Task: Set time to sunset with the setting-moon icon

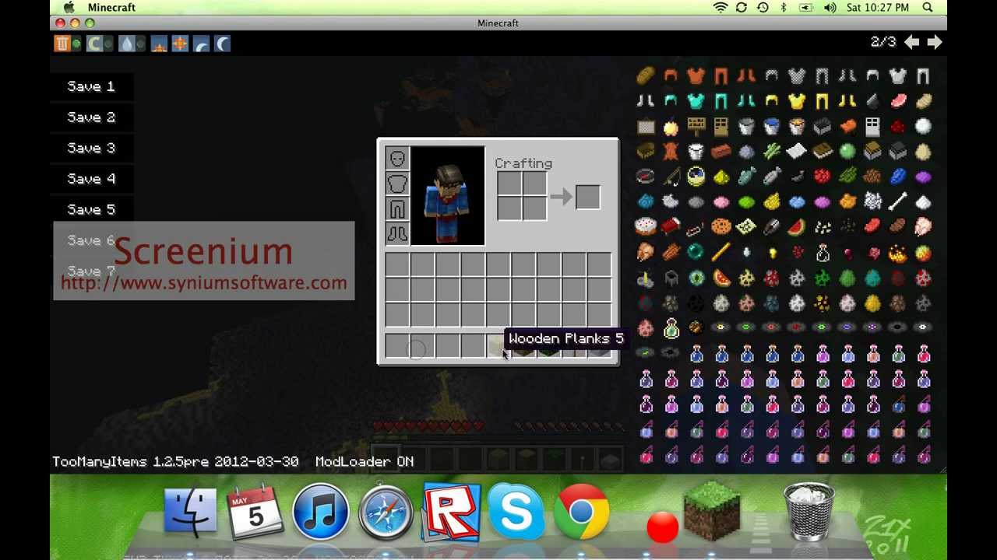Action: 201,44
